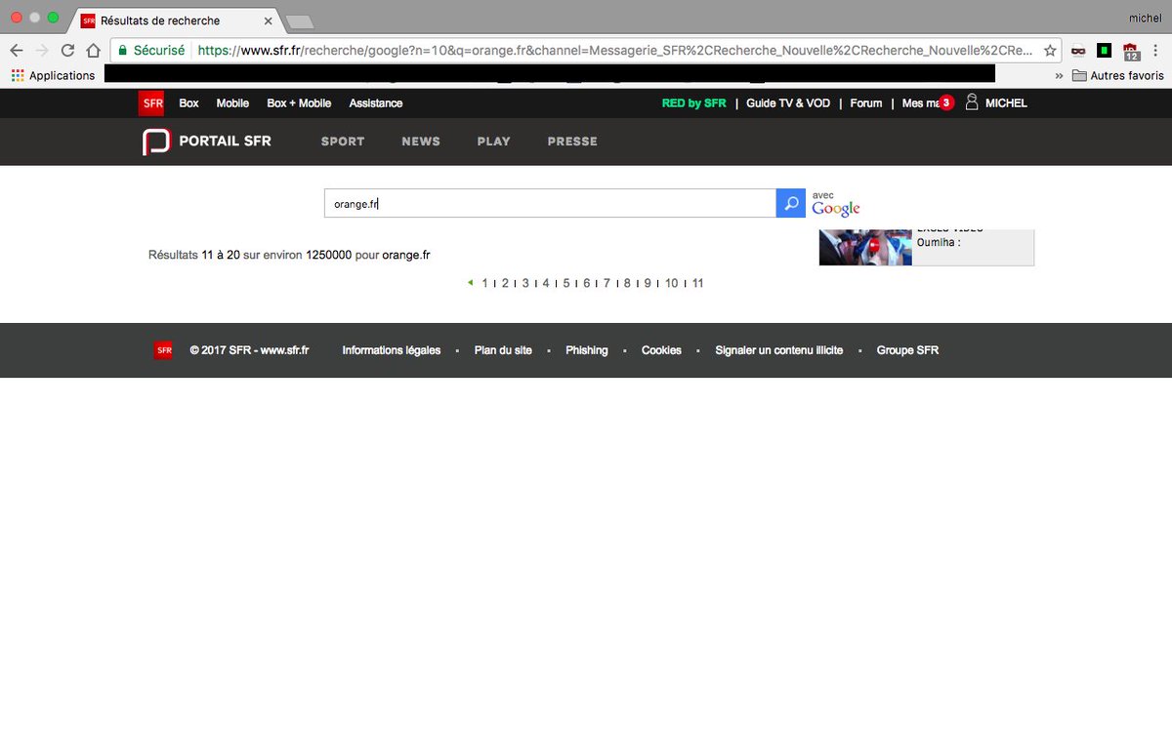Close the Résultats de recherche tab
The width and height of the screenshot is (1172, 731).
pyautogui.click(x=268, y=20)
